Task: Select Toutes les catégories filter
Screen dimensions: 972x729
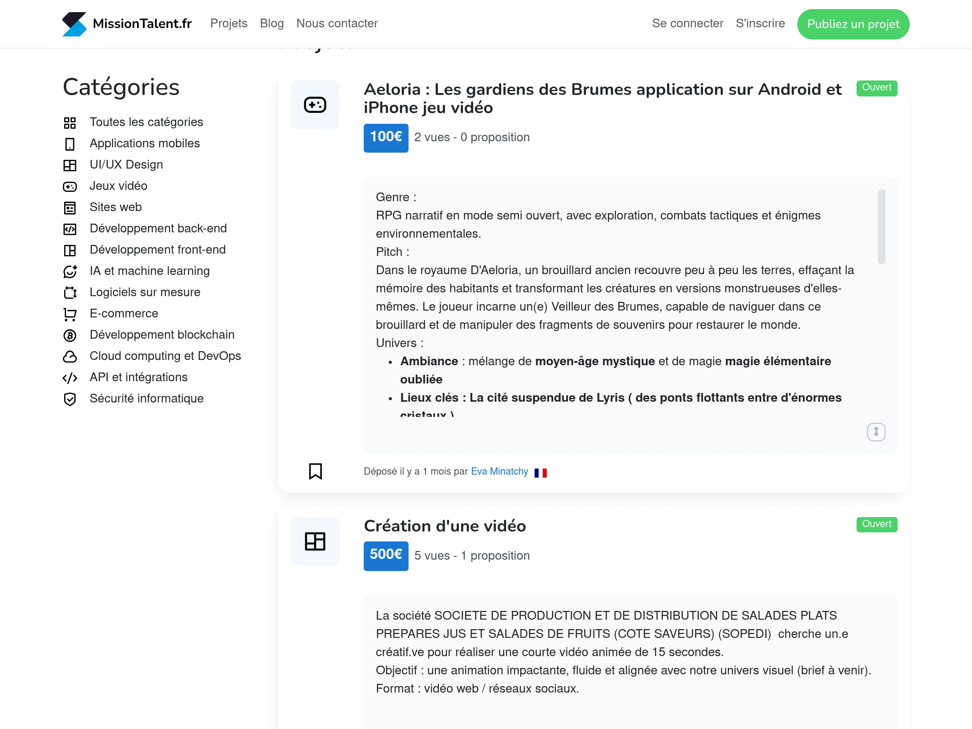Action: (146, 122)
